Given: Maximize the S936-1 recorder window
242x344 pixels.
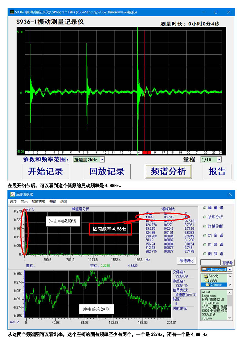Looking at the screenshot, I should pos(216,12).
